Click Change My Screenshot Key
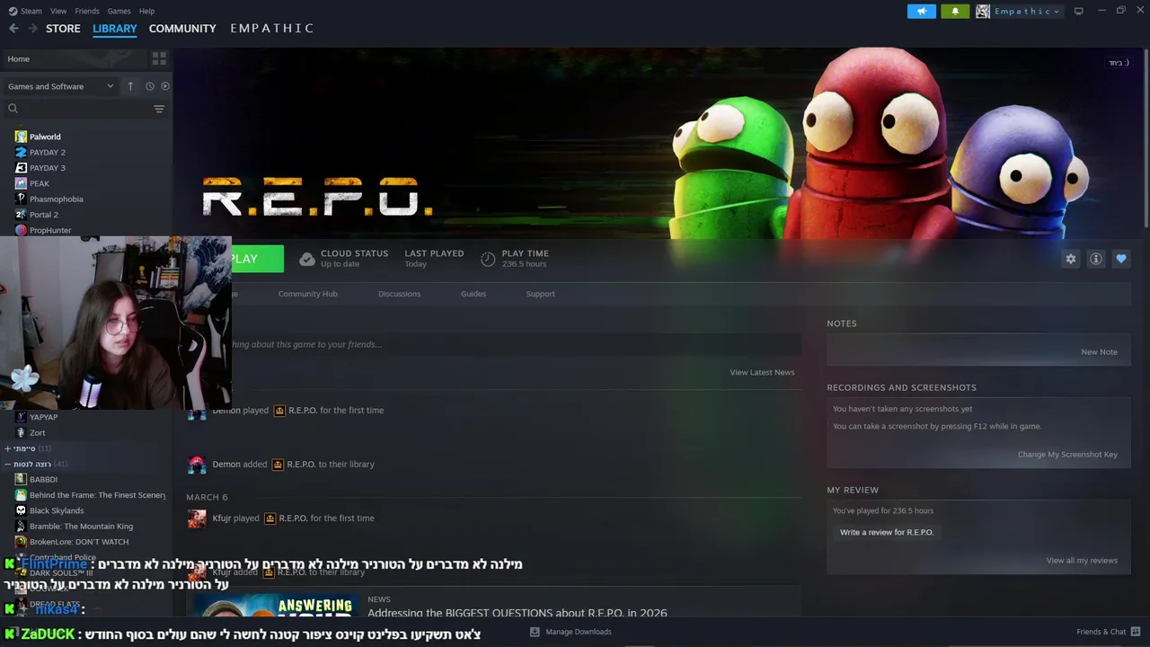 [x=1067, y=455]
